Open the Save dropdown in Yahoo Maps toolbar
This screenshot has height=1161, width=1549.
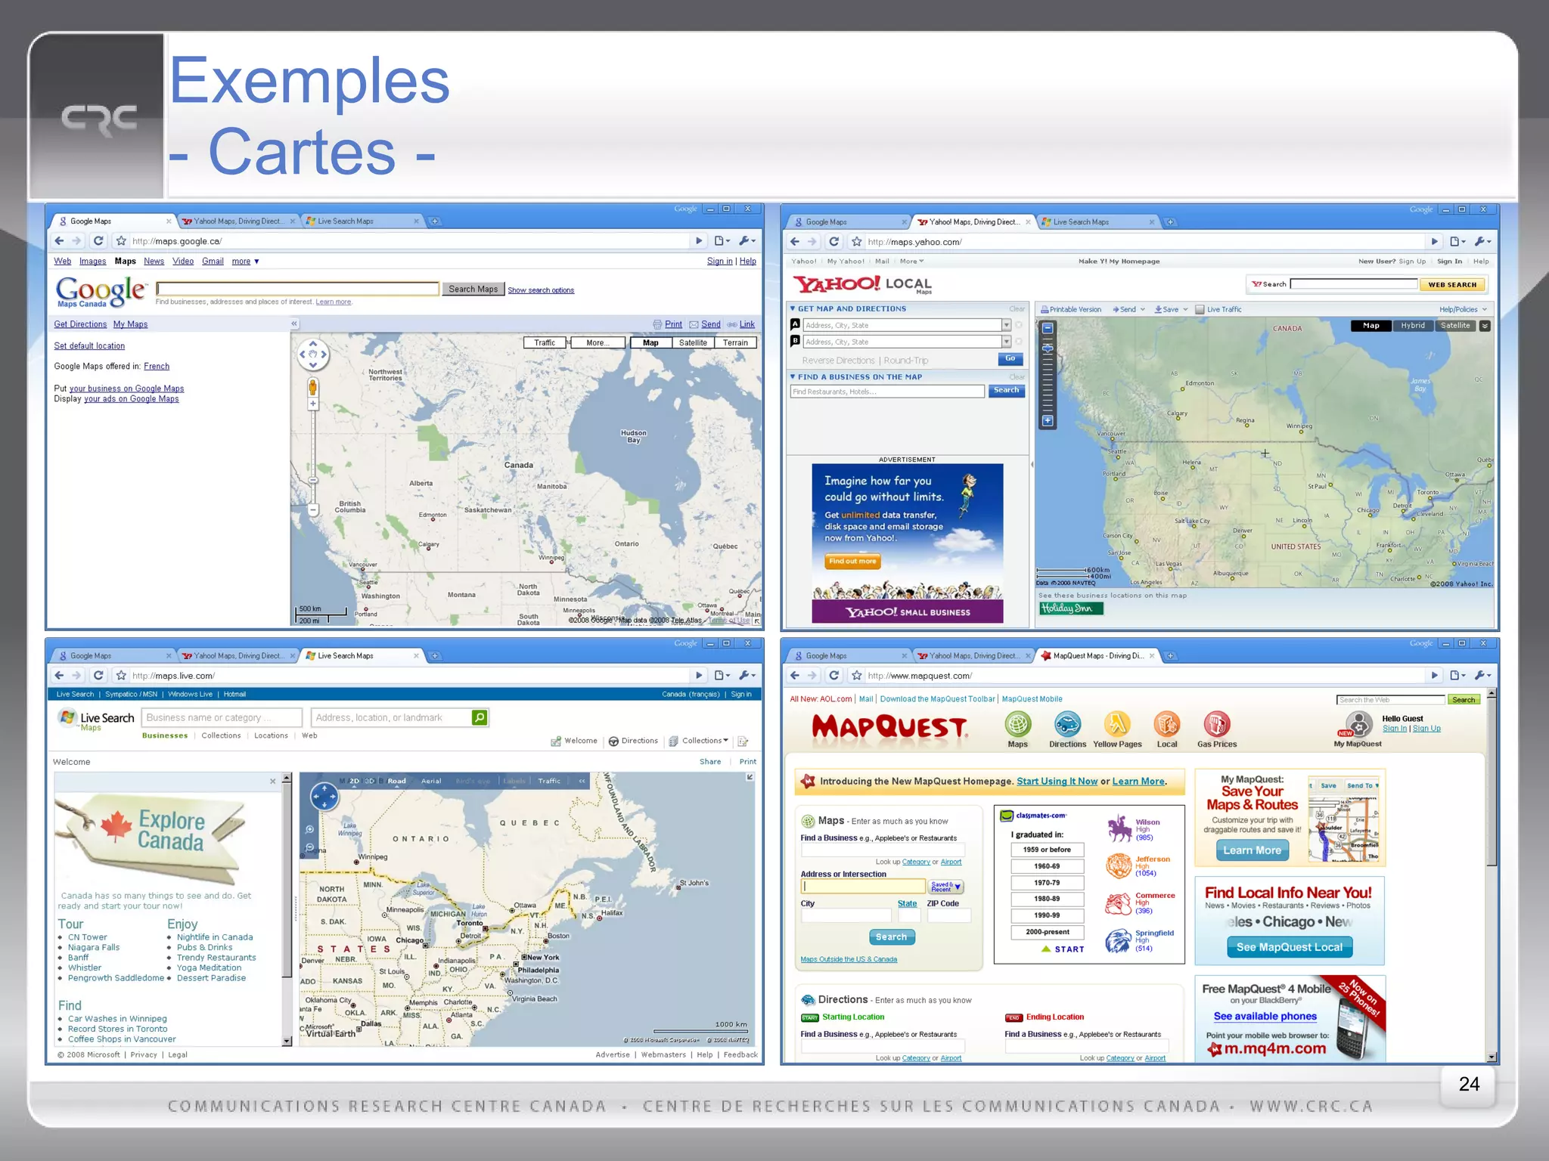1185,309
